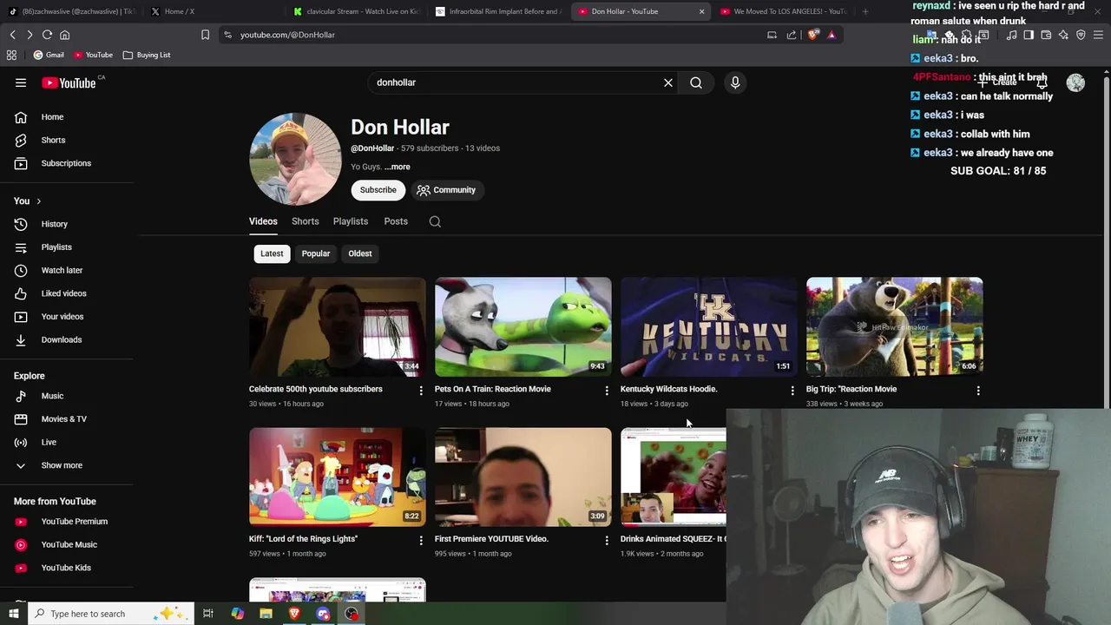The height and width of the screenshot is (625, 1111).
Task: Open a new browser tab
Action: [865, 11]
